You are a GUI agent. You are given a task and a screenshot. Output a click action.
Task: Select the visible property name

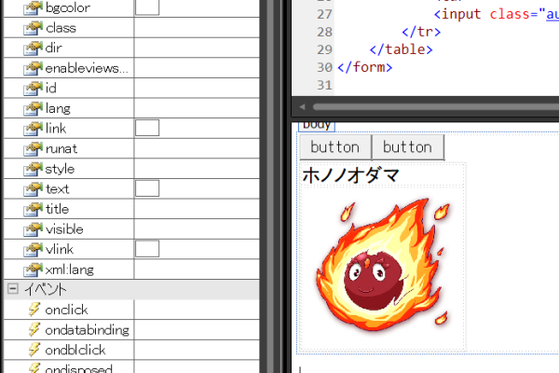pyautogui.click(x=64, y=229)
